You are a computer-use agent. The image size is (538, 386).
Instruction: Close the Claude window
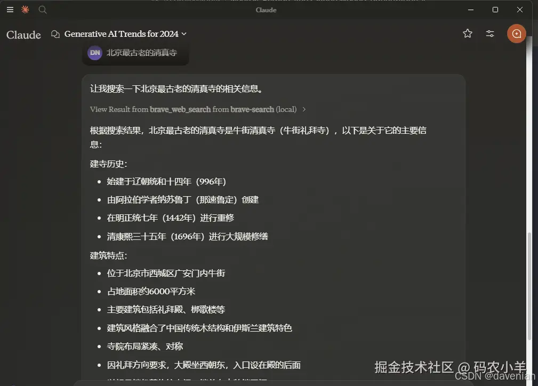click(520, 10)
